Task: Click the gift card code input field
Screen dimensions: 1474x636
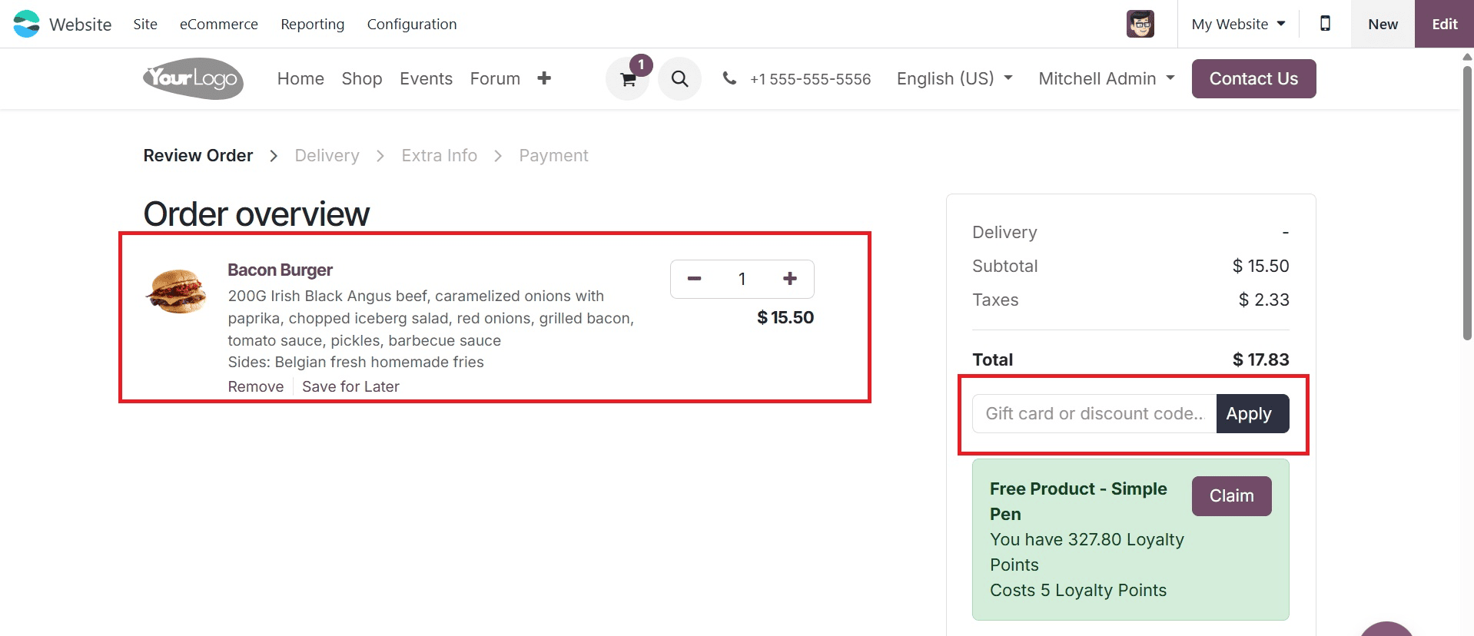Action: point(1091,413)
